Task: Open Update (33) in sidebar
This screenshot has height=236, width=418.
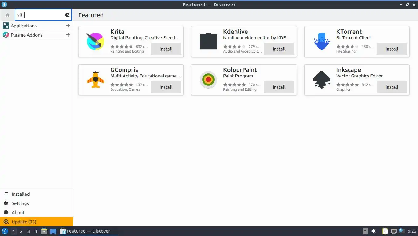Action: tap(37, 222)
